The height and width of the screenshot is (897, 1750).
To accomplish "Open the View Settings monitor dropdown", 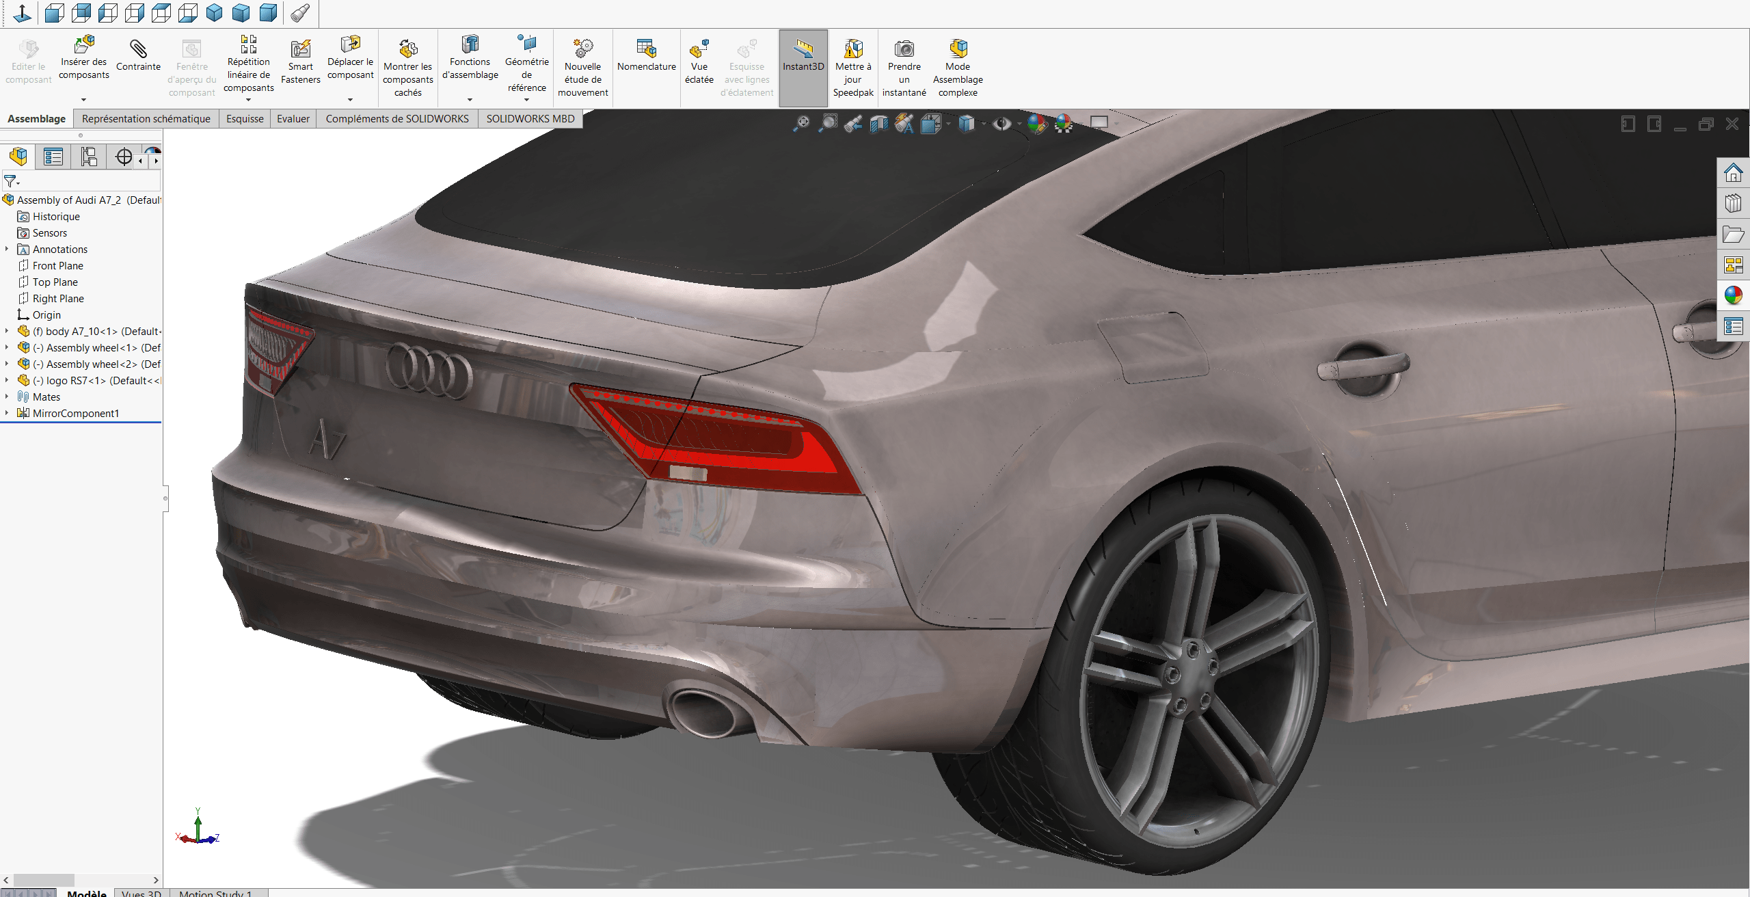I will (x=1116, y=124).
